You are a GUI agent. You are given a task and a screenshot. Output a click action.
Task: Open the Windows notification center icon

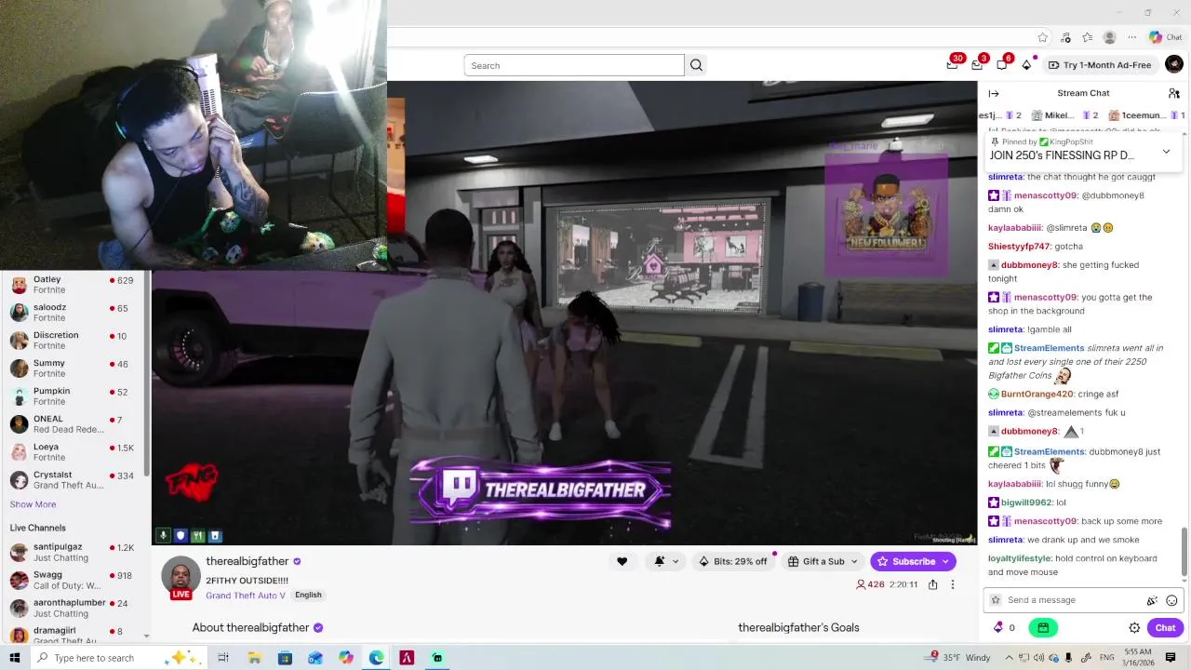[1171, 658]
